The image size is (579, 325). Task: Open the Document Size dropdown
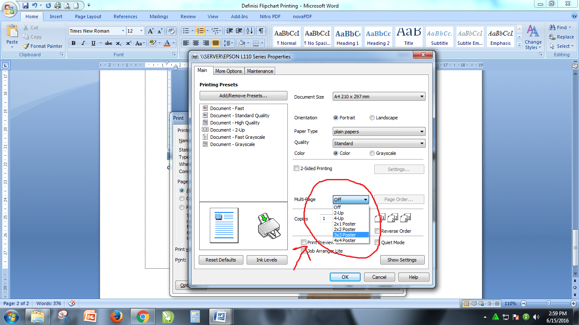pyautogui.click(x=379, y=96)
